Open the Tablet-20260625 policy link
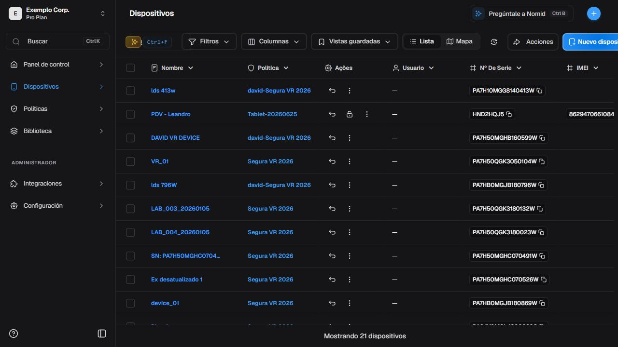 pyautogui.click(x=272, y=114)
